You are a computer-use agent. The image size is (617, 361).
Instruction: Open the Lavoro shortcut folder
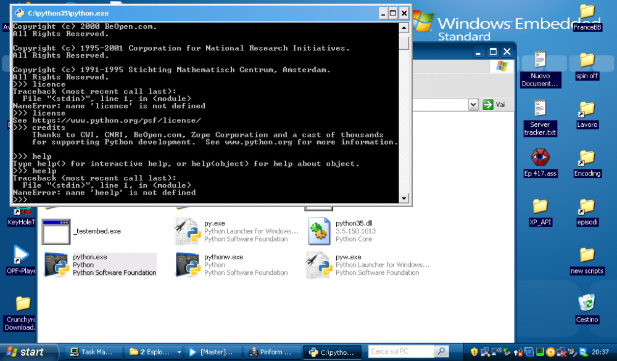(x=587, y=115)
